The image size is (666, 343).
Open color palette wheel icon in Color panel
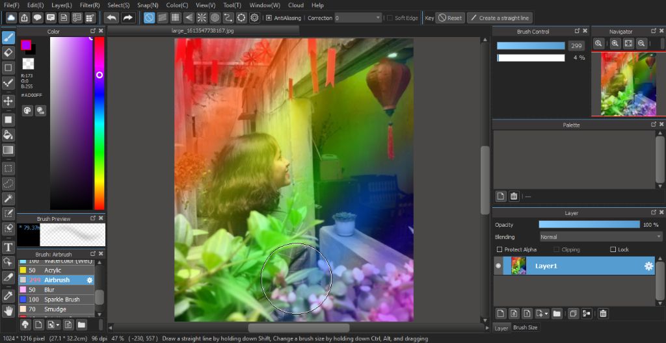tap(27, 110)
